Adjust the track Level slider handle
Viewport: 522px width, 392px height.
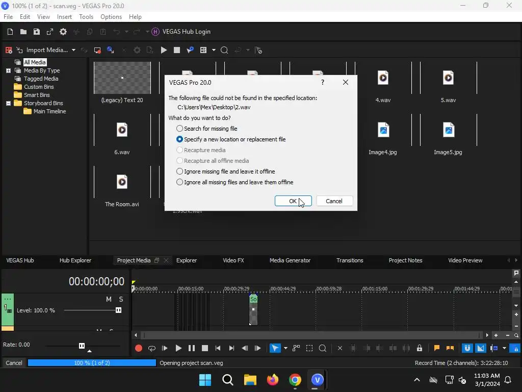pos(118,310)
